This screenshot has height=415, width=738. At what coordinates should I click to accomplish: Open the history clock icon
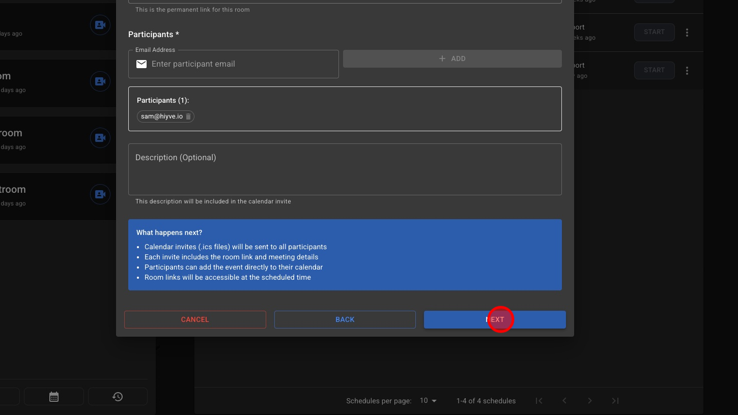click(118, 397)
